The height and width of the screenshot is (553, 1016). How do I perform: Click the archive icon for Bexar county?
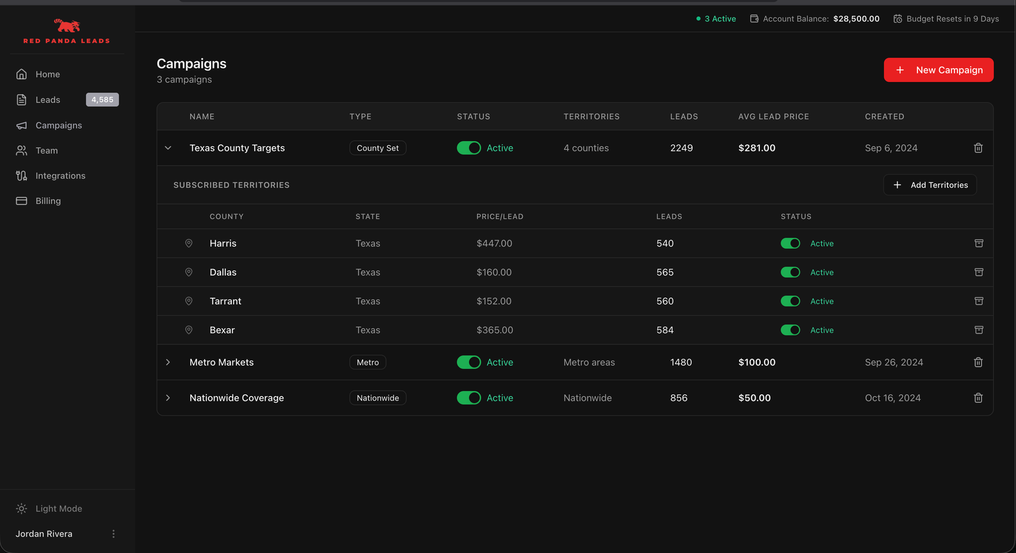click(979, 330)
